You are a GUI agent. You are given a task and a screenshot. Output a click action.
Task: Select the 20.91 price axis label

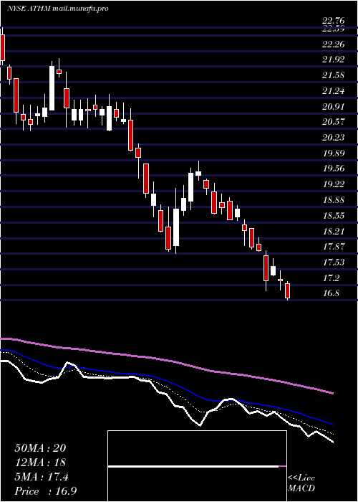click(334, 107)
